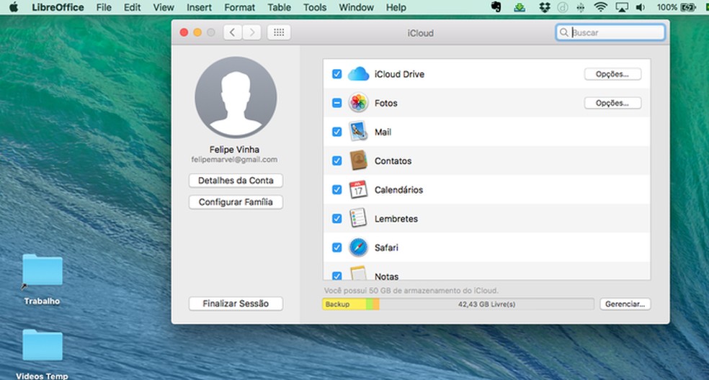Click the Lembretes list icon

(x=358, y=218)
